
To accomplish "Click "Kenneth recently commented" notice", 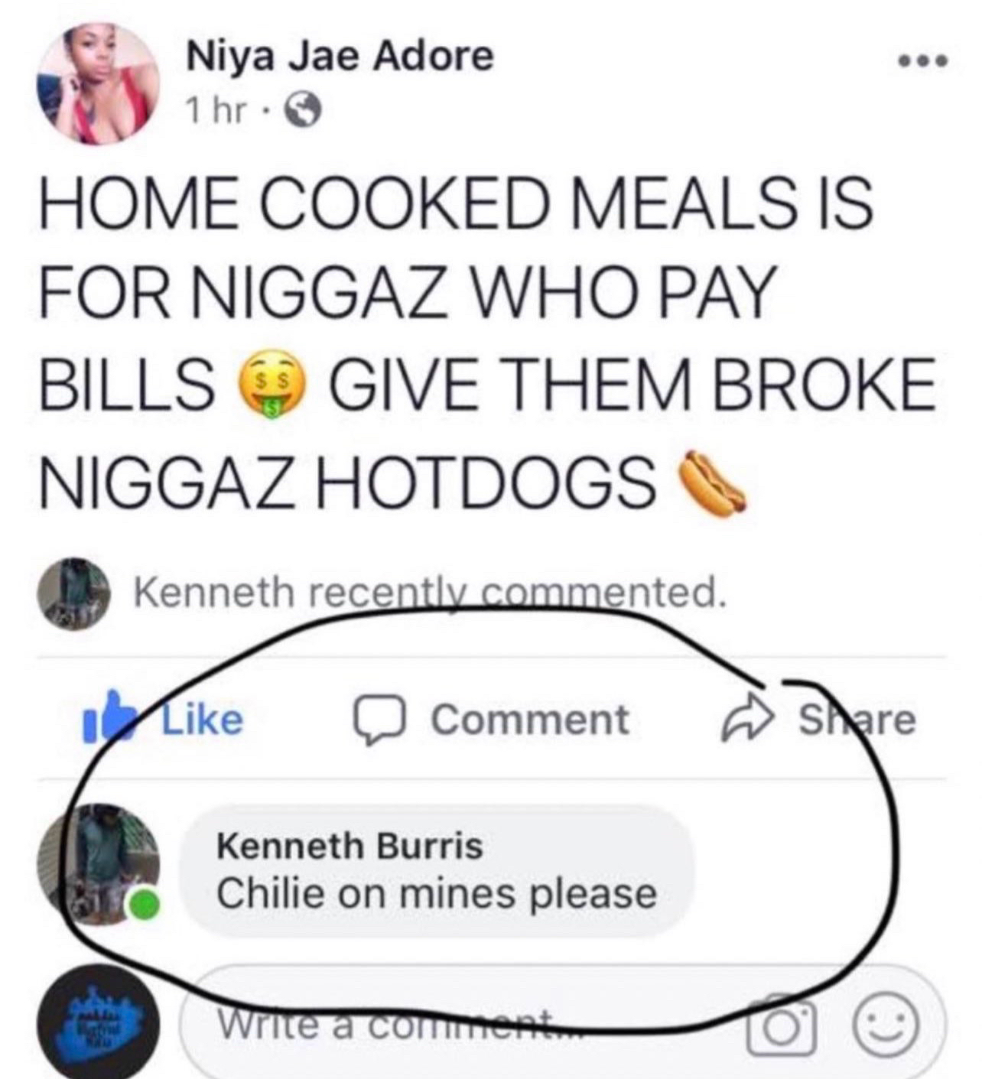I will pyautogui.click(x=429, y=593).
